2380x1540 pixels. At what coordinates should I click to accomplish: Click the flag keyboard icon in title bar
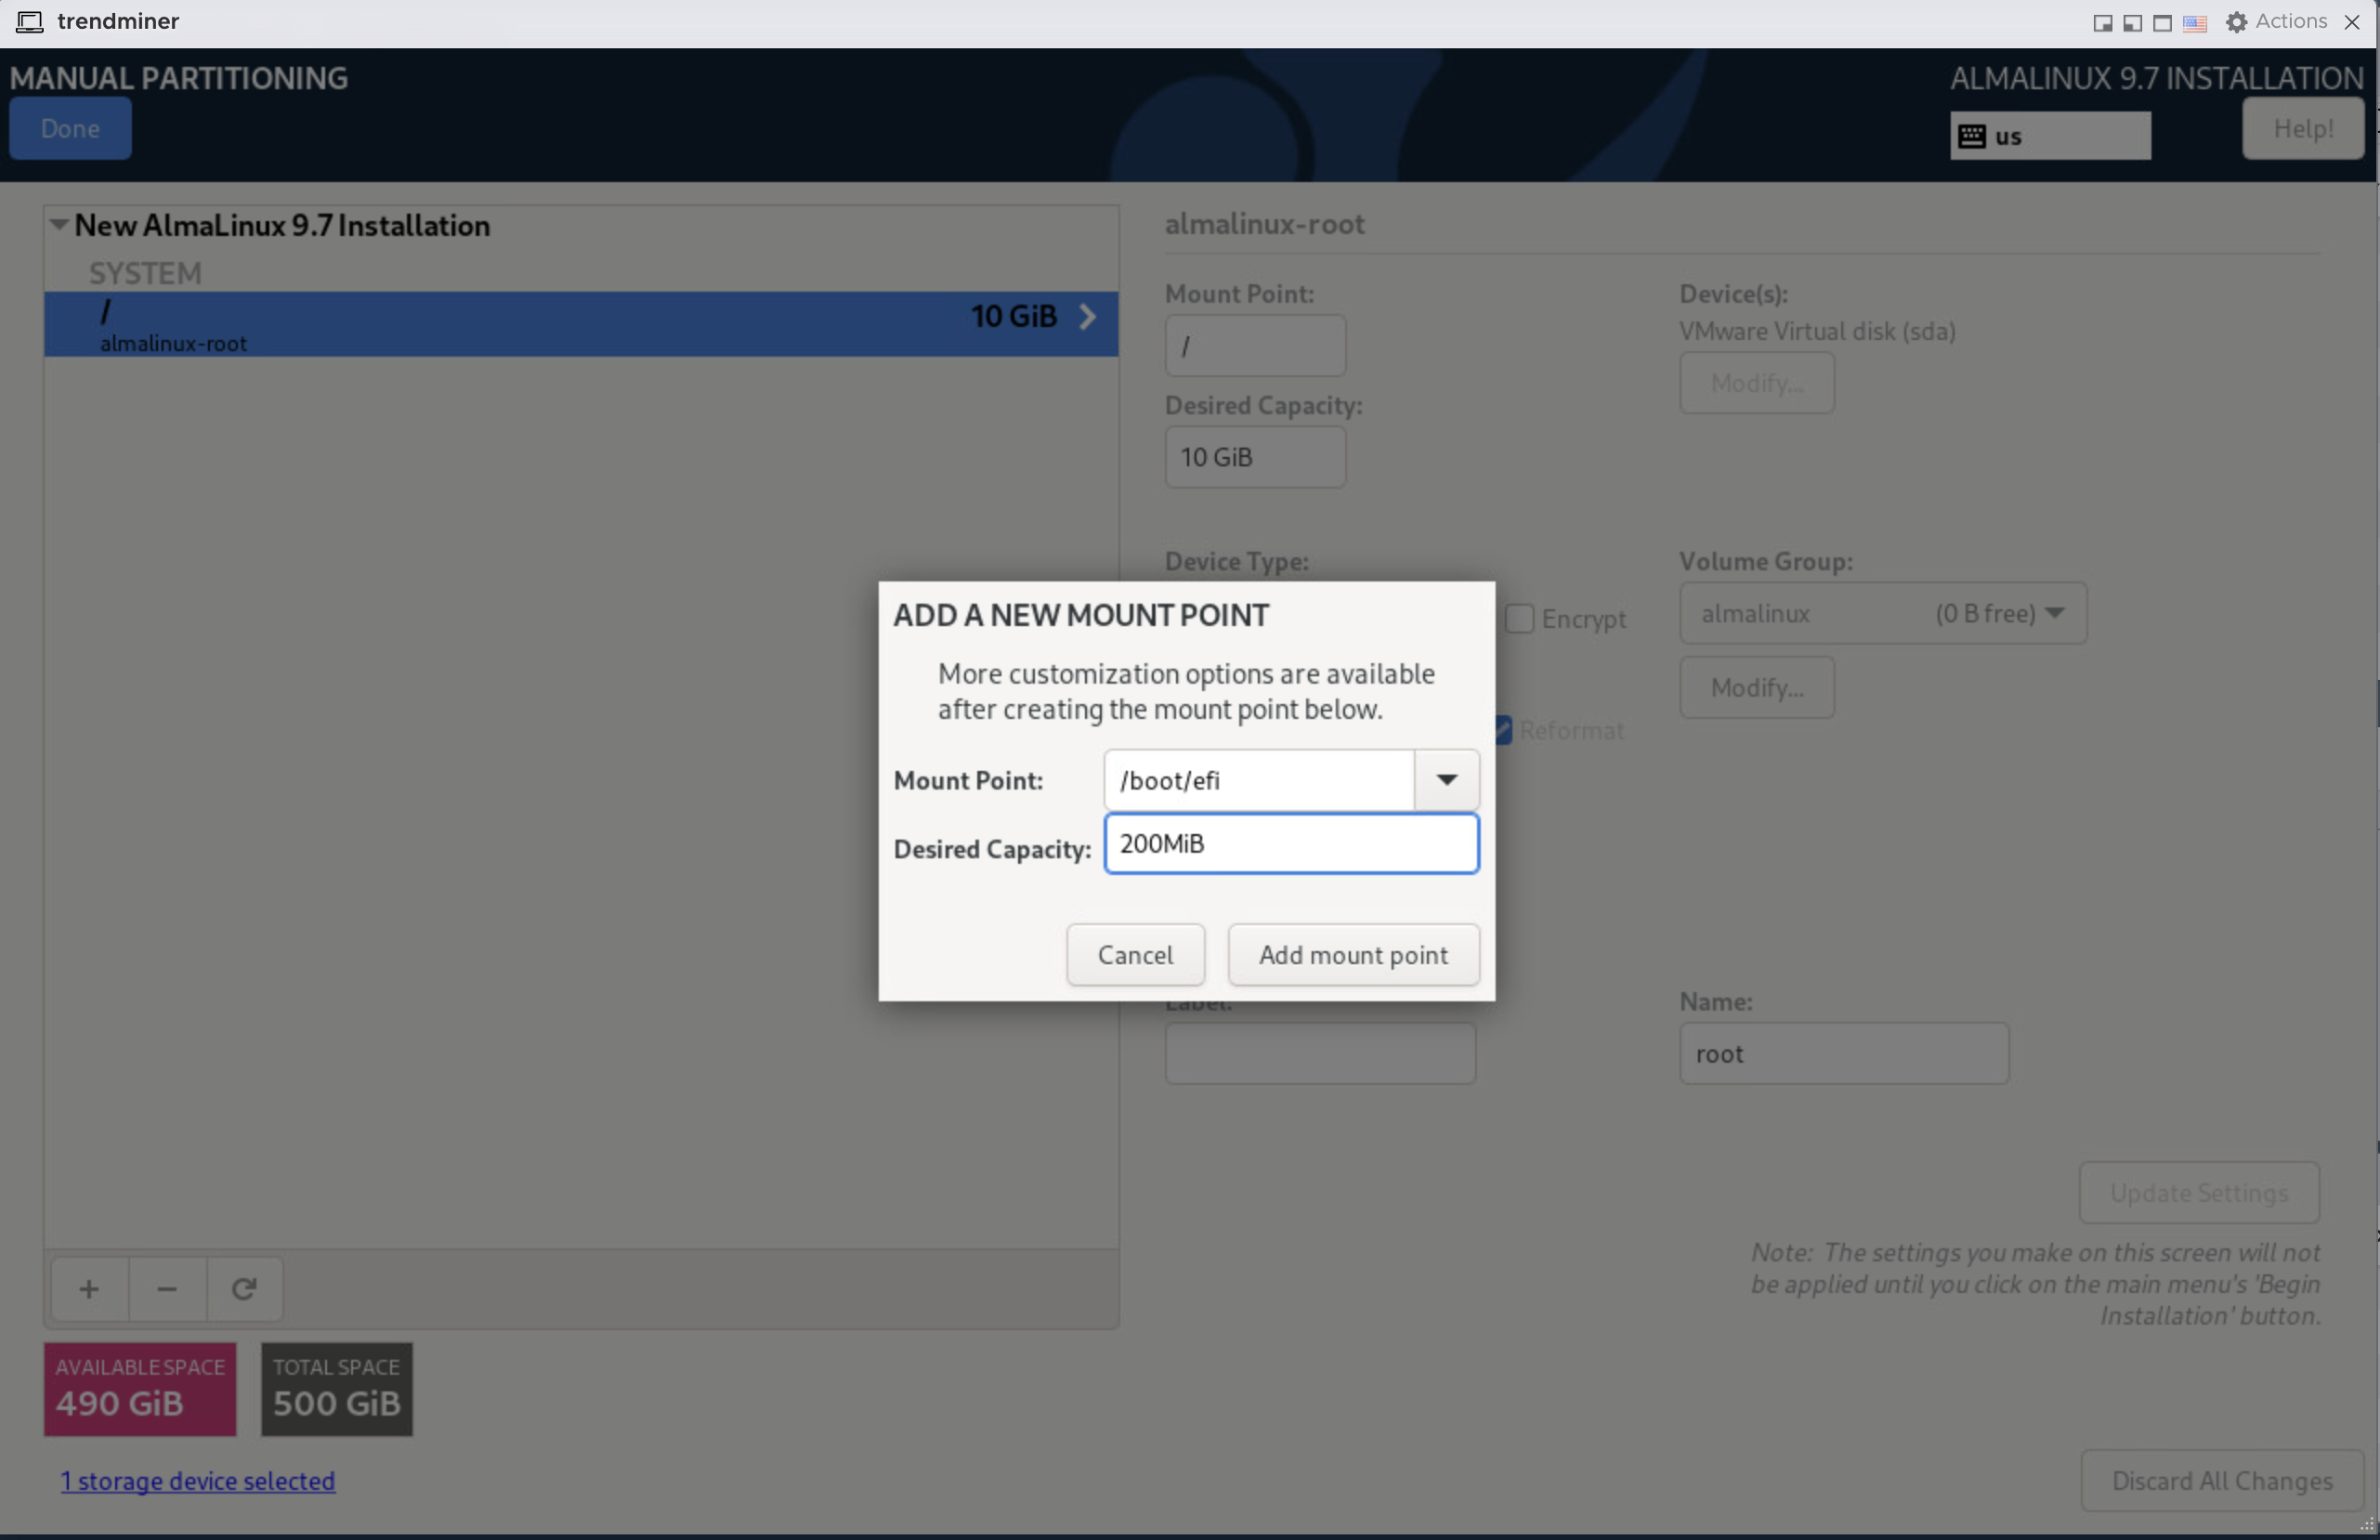tap(2195, 22)
